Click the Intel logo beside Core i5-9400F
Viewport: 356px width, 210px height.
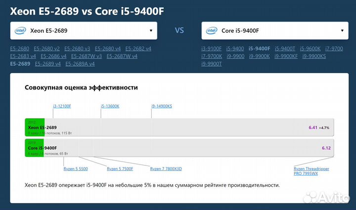(212, 31)
